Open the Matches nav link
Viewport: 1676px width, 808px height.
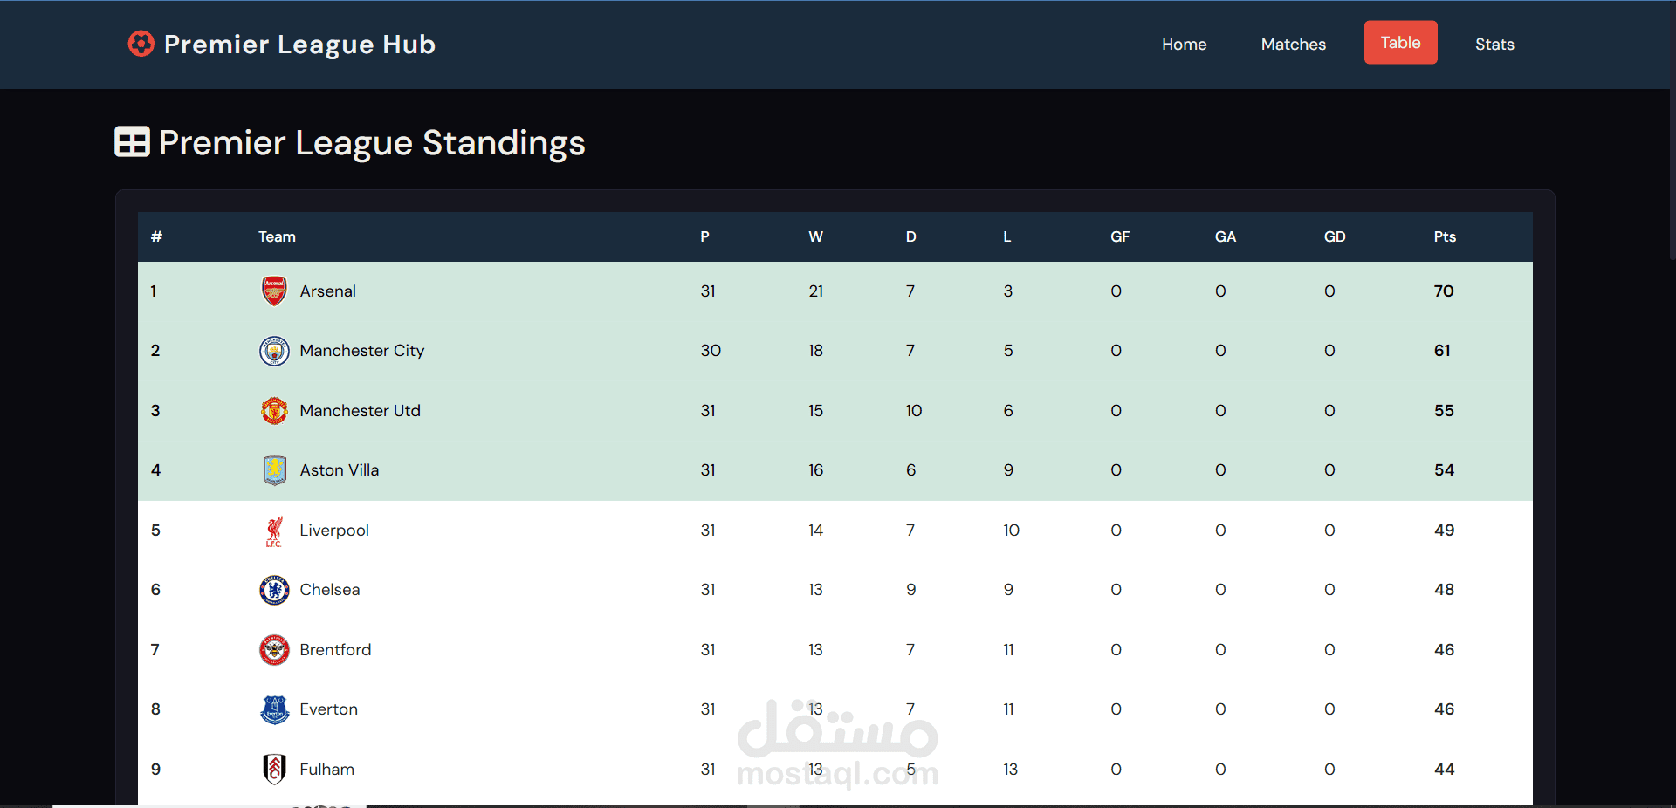(1293, 44)
